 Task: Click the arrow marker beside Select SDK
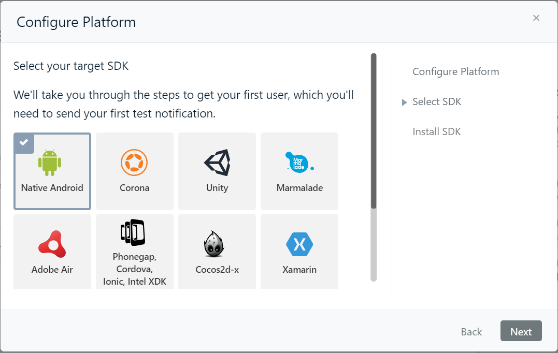(404, 102)
